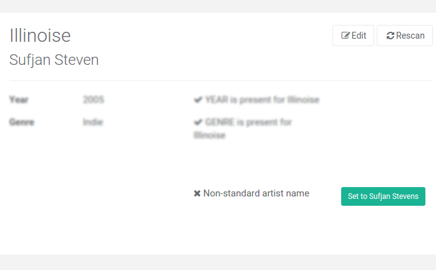Click the Illinoise album title

[40, 36]
